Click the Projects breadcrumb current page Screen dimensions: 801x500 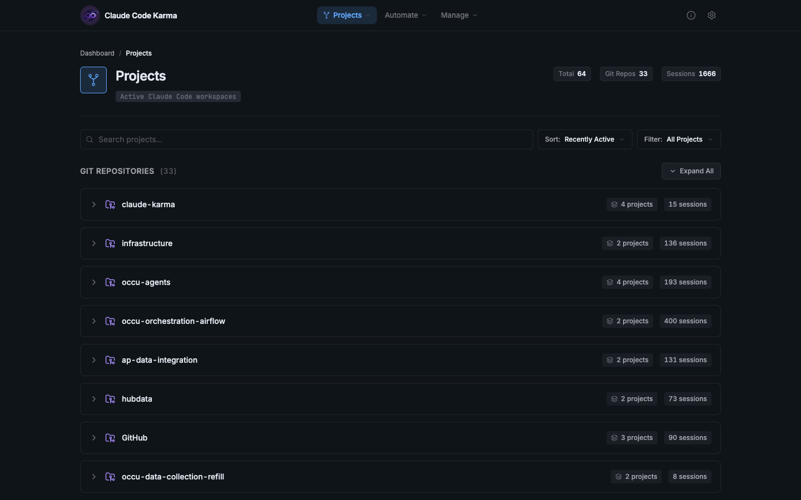click(139, 53)
